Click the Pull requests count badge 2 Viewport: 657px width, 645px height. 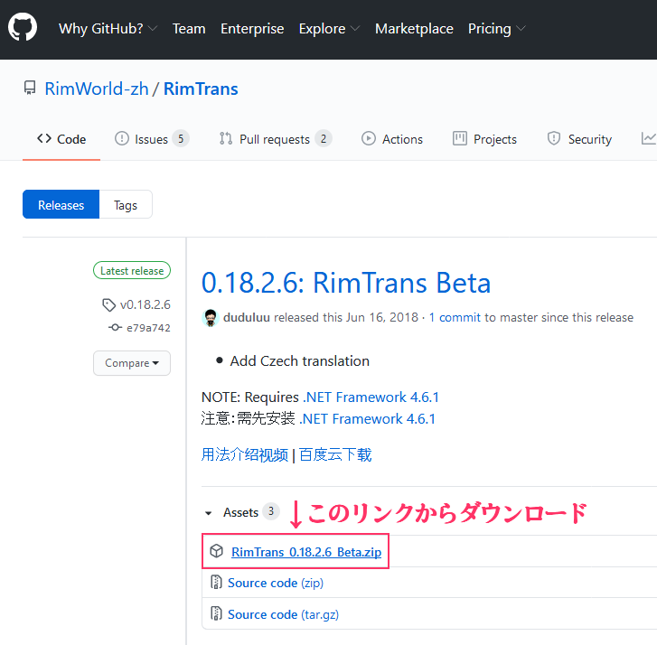[x=324, y=138]
